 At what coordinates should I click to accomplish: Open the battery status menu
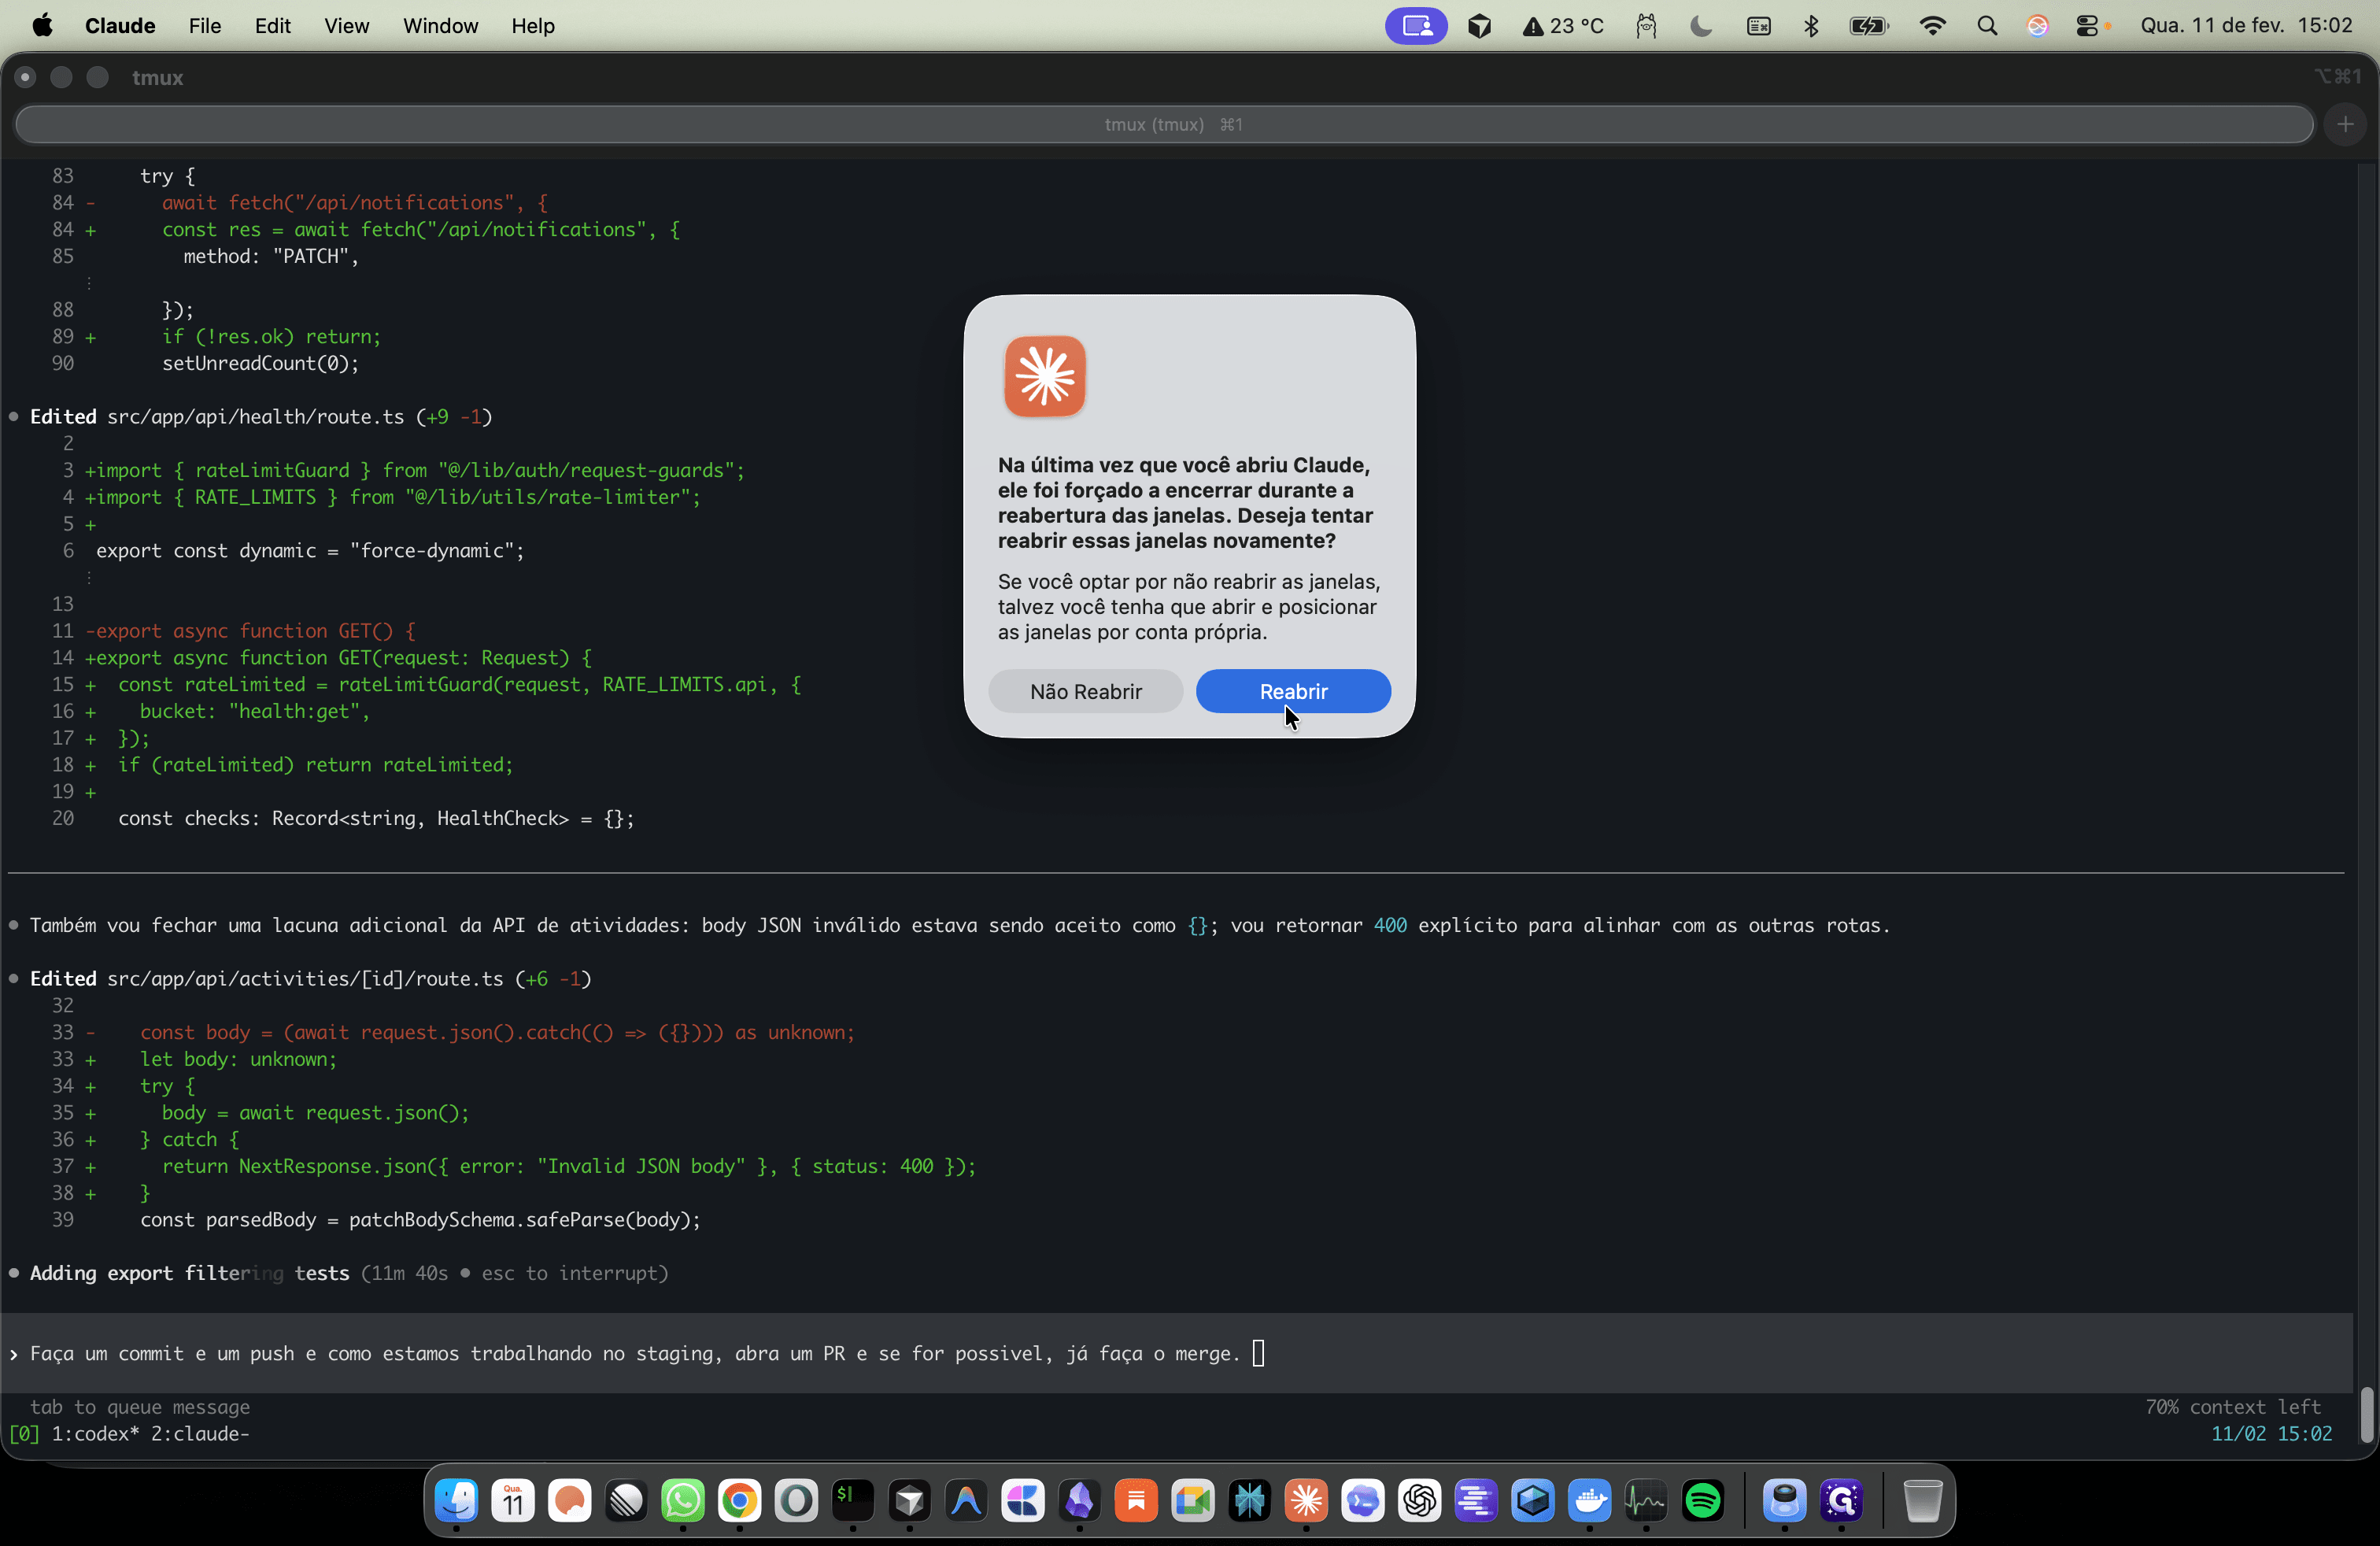[1868, 26]
